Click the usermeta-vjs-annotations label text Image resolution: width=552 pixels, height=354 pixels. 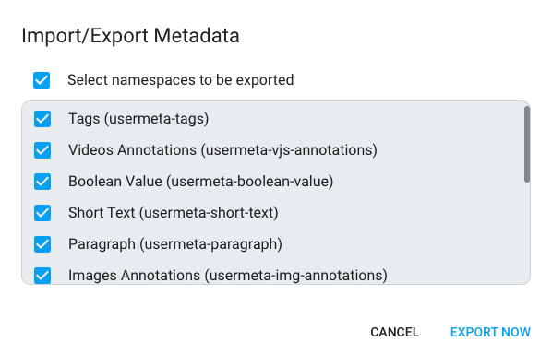[289, 150]
